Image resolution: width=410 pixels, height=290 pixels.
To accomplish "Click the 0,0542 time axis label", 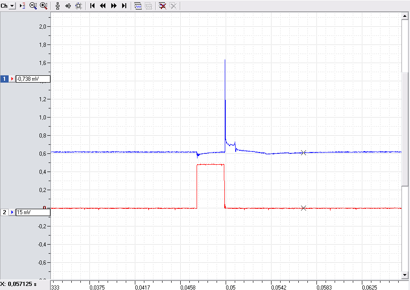I will coord(278,287).
